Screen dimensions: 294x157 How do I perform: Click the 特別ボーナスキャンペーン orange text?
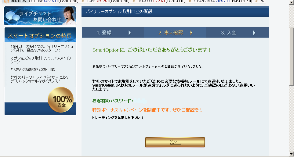click(147, 110)
